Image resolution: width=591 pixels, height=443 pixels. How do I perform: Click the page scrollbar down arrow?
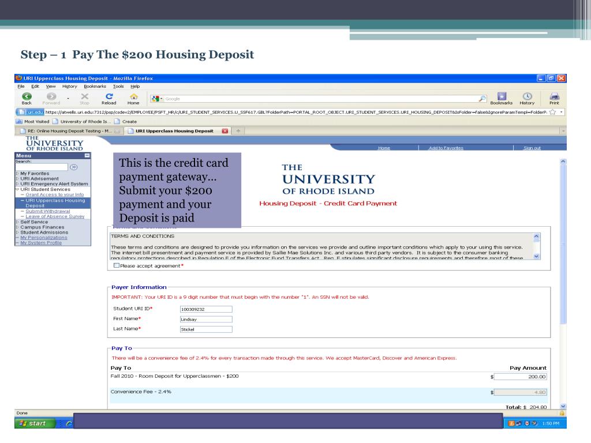[563, 407]
